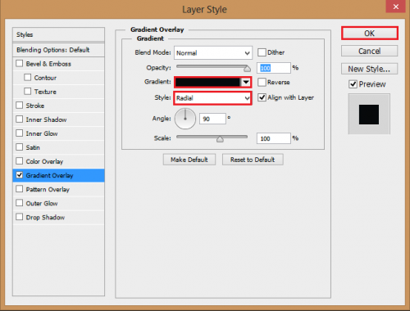Click the angle dial control
Viewport: 410px width, 311px height.
pos(185,119)
